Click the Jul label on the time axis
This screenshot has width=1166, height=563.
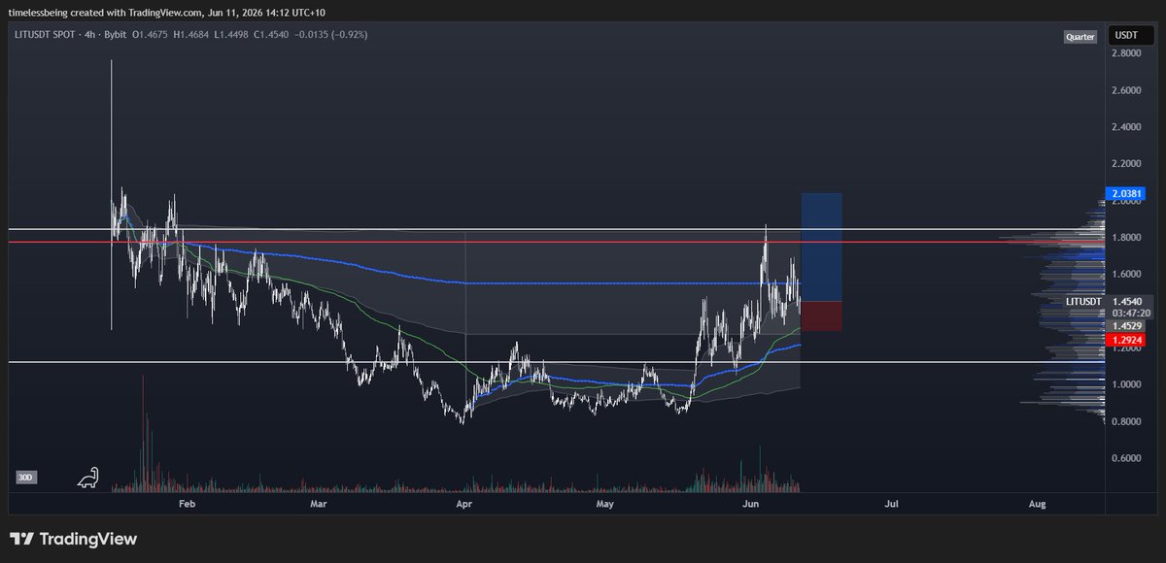tap(891, 505)
